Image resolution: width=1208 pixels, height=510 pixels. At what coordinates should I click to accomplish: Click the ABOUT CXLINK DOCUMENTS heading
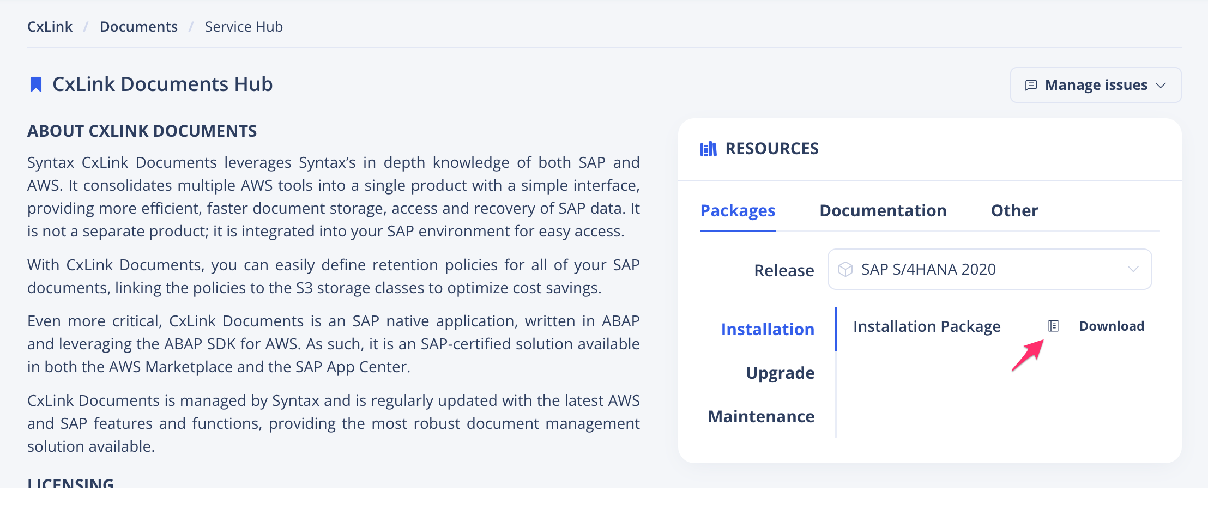coord(142,131)
